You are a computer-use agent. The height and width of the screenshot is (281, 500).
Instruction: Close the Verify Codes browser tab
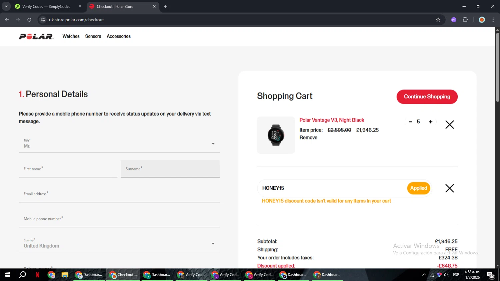(80, 6)
